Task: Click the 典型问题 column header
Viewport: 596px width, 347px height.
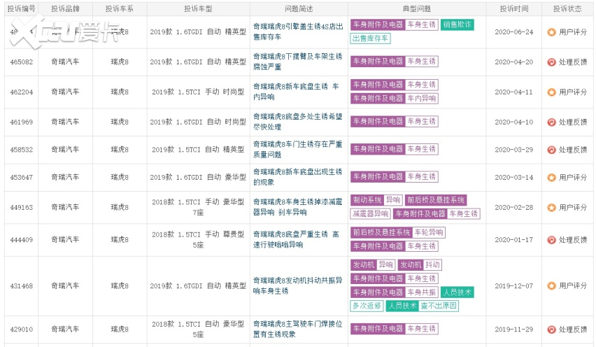Action: pyautogui.click(x=417, y=8)
